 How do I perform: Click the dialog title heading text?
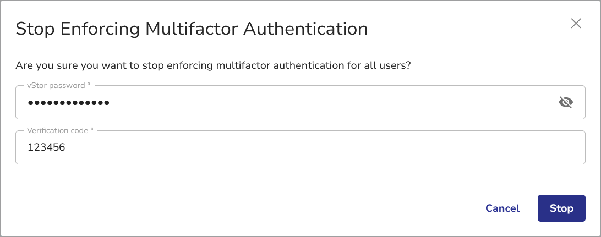(192, 29)
